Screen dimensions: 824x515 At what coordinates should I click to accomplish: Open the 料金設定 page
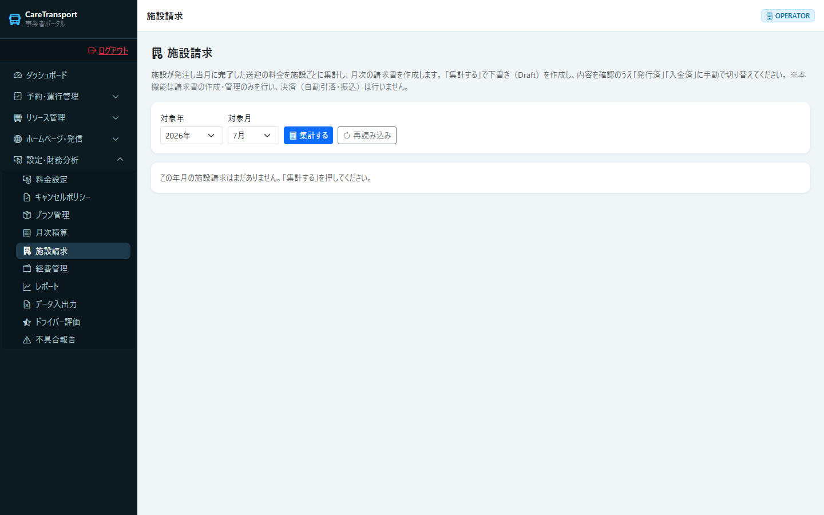pos(73,179)
